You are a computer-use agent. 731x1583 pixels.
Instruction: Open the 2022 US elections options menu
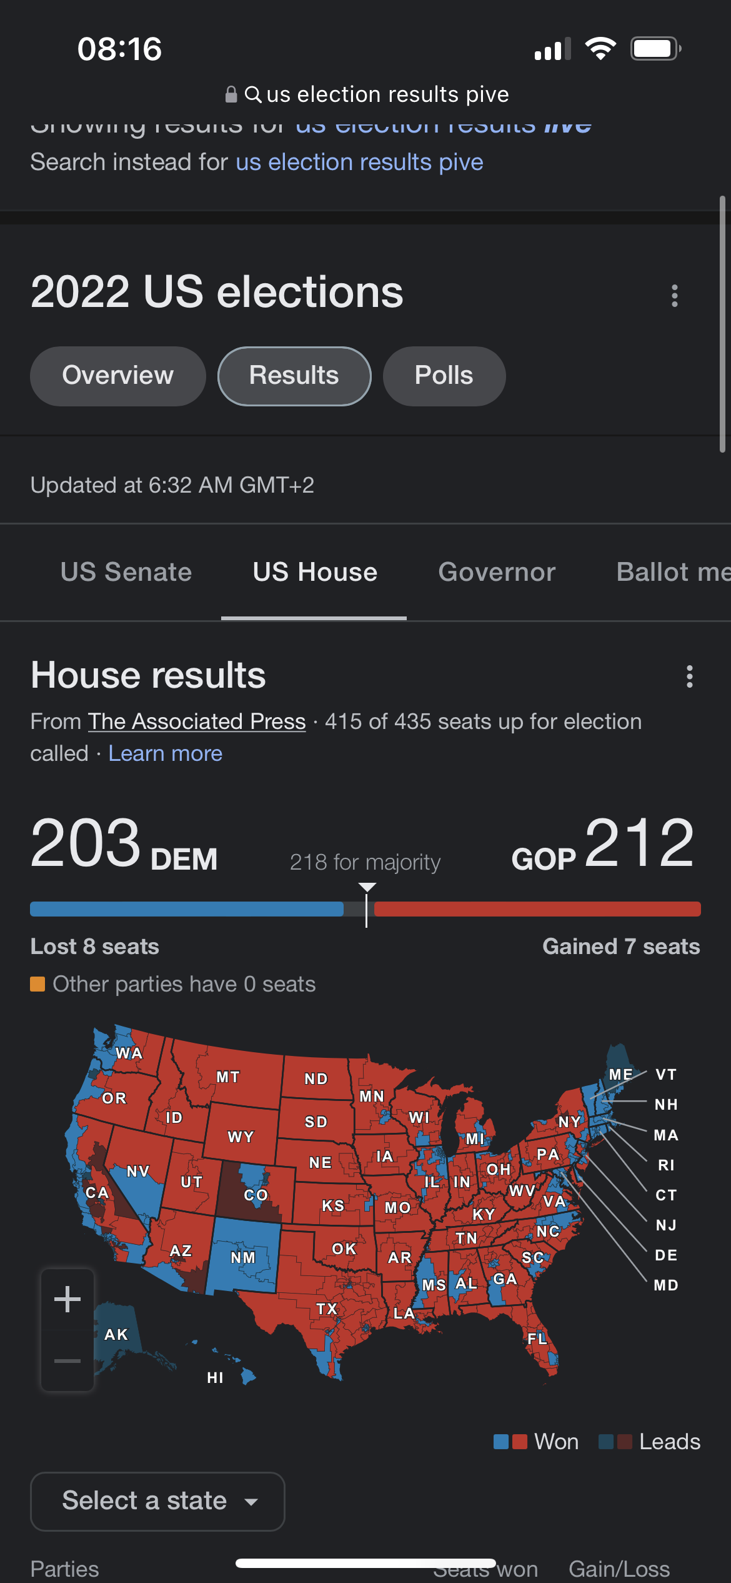(674, 295)
